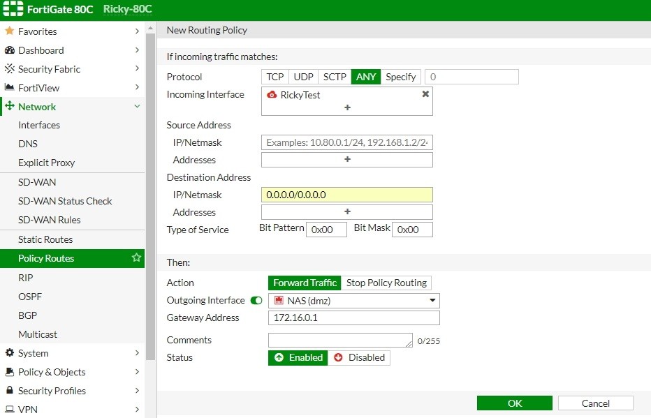Click Destination IP/Netmask field
Image resolution: width=651 pixels, height=418 pixels.
pyautogui.click(x=347, y=195)
